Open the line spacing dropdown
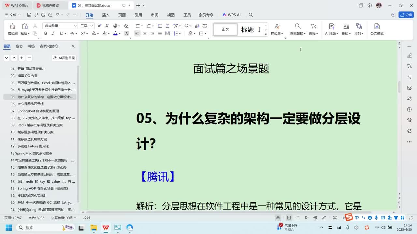 [180, 33]
